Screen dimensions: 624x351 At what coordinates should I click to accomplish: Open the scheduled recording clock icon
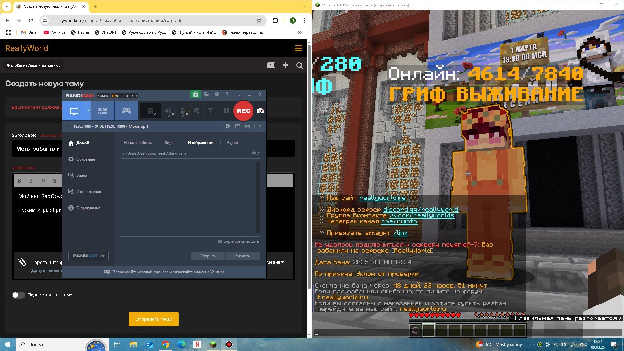217,94
